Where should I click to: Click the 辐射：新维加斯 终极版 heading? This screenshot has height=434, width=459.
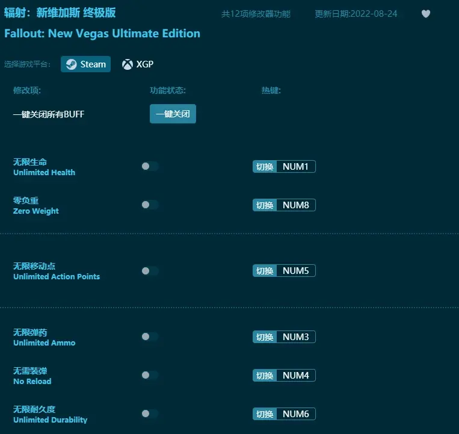[x=60, y=13]
